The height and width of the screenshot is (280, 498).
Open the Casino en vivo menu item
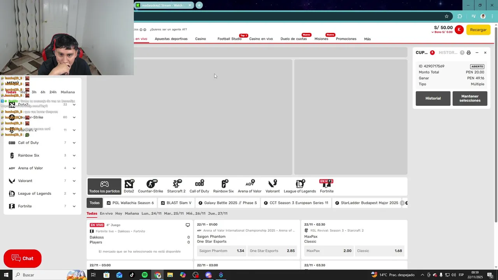tap(261, 39)
